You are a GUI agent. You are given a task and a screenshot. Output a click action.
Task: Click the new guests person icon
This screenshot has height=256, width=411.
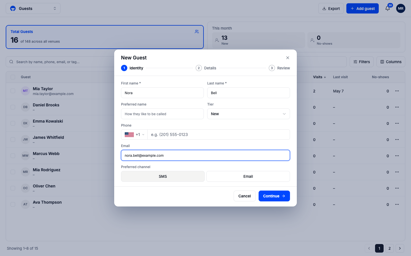click(x=217, y=40)
